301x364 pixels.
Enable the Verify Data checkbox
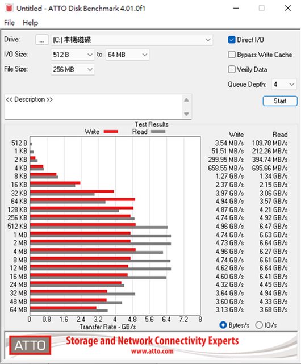coord(232,69)
